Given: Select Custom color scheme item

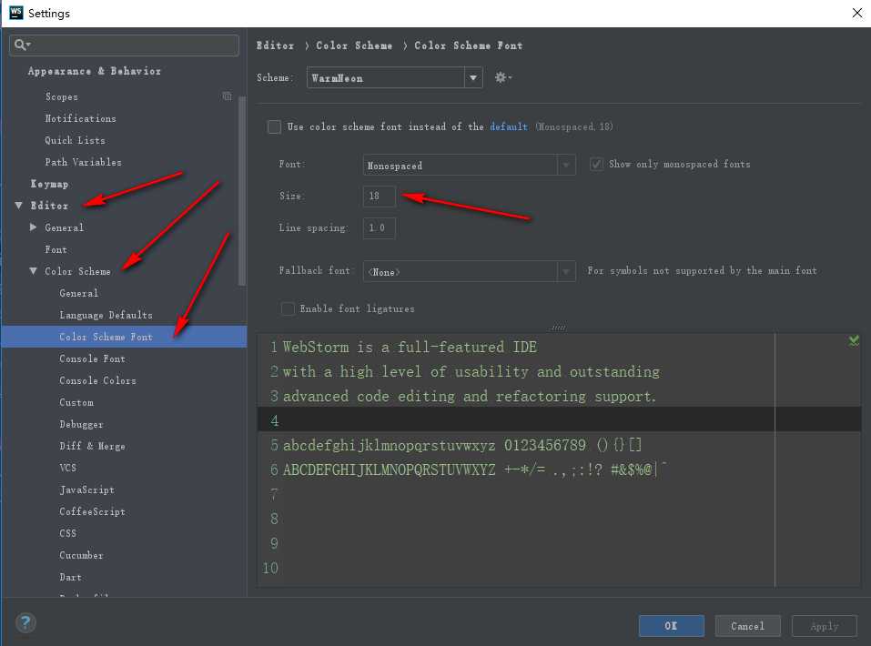Looking at the screenshot, I should click(76, 402).
